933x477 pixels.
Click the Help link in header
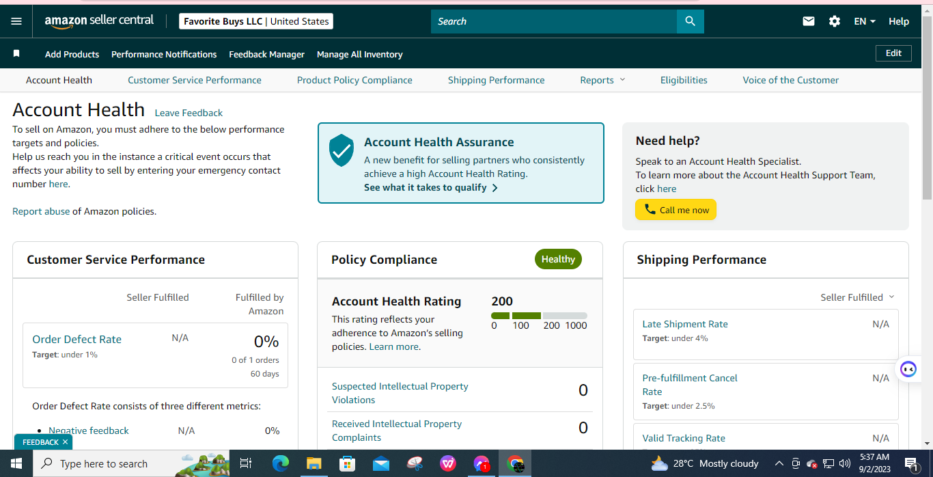[x=899, y=21]
